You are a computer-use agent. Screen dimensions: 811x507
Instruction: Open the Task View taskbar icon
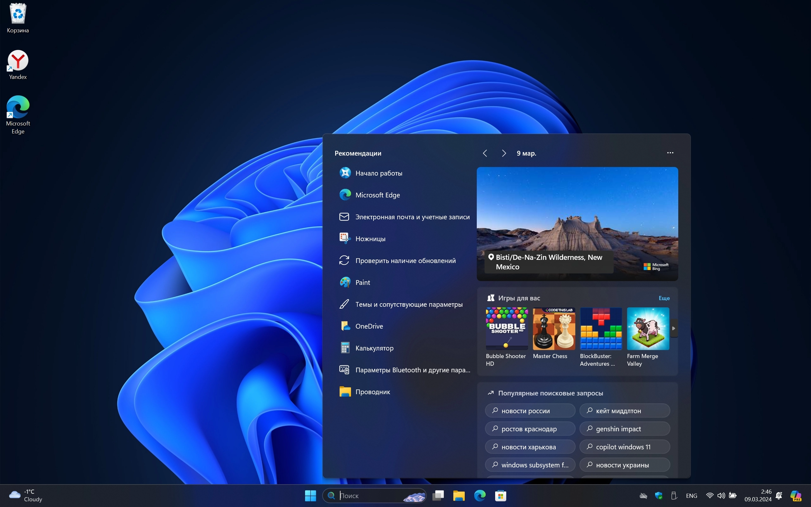(x=438, y=495)
